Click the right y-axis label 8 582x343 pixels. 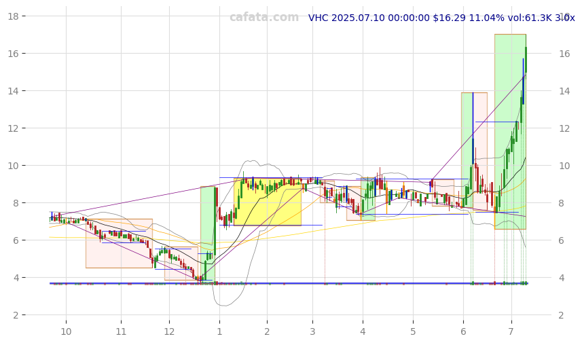(x=562, y=203)
